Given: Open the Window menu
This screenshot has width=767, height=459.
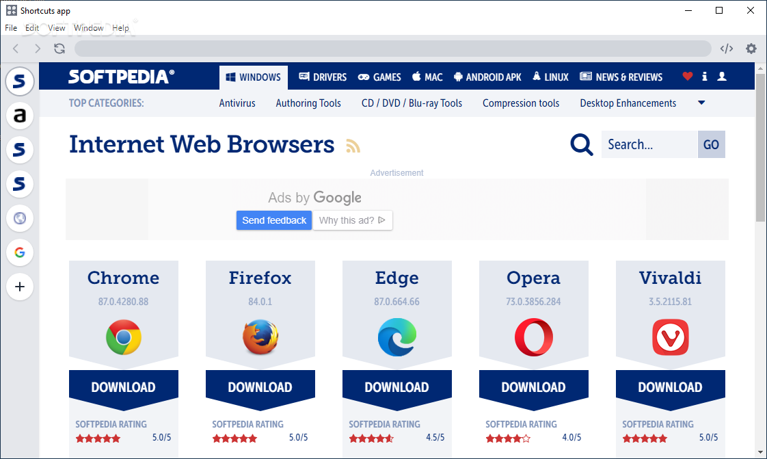Looking at the screenshot, I should (89, 28).
